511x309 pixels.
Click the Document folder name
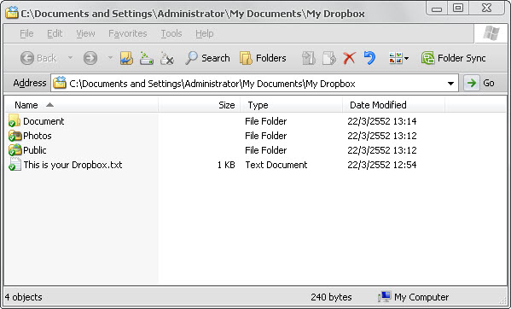[x=44, y=121]
